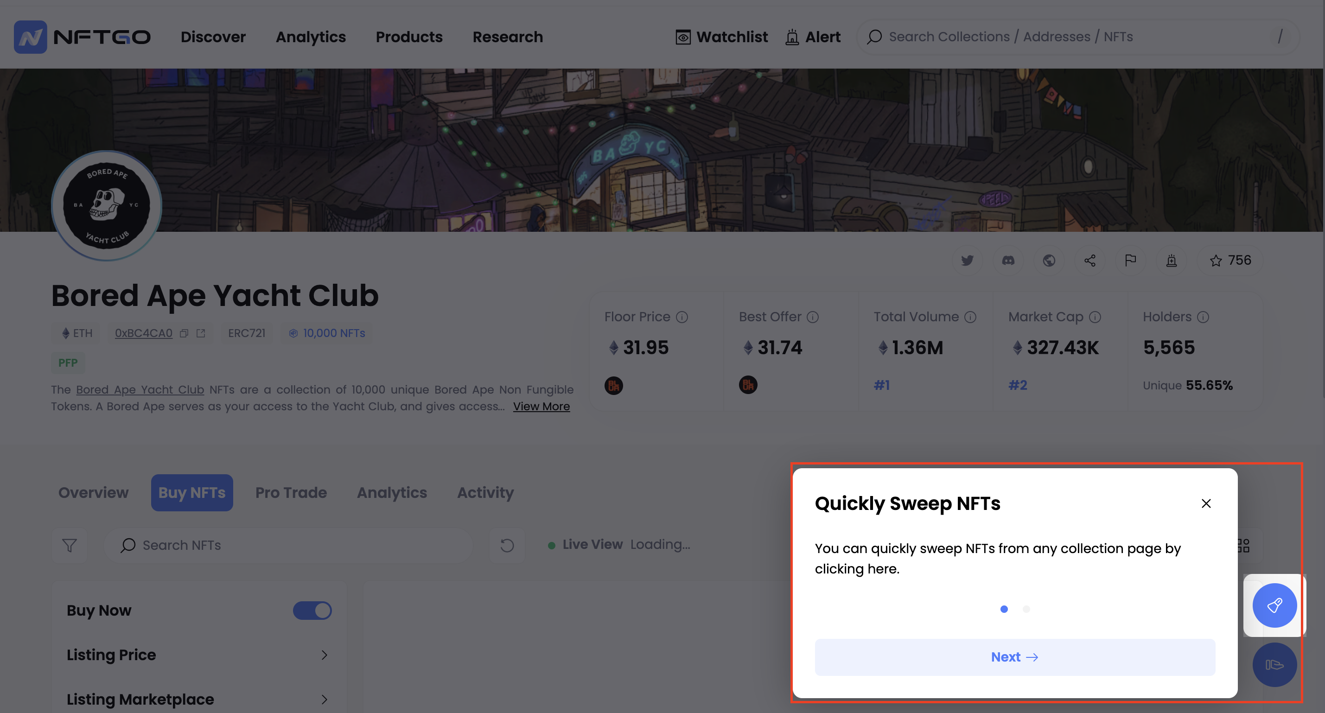
Task: Click the share icon
Action: tap(1089, 260)
